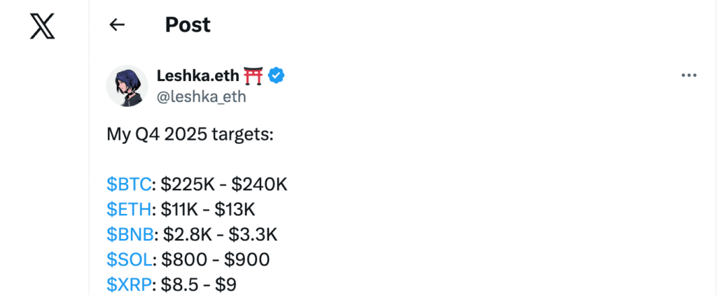This screenshot has height=295, width=717.
Task: Click the "$800 - $900" price range
Action: click(x=216, y=259)
